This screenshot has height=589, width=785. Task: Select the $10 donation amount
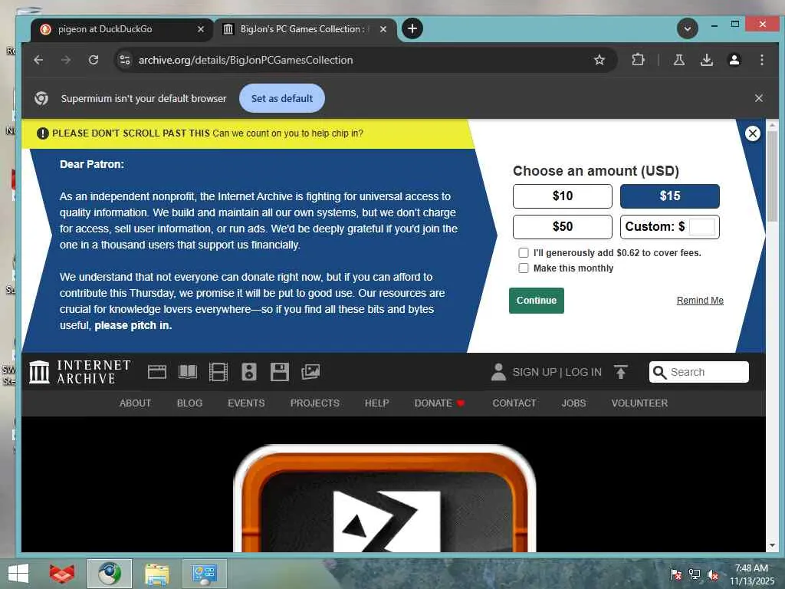pyautogui.click(x=562, y=196)
